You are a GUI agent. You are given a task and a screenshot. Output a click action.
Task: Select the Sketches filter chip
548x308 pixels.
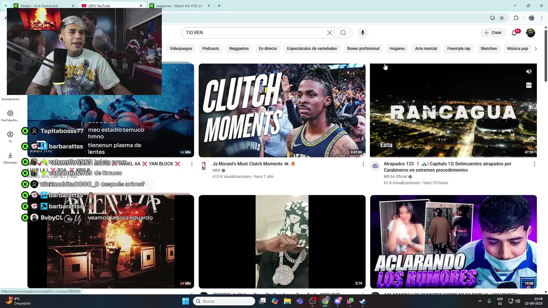(x=488, y=49)
